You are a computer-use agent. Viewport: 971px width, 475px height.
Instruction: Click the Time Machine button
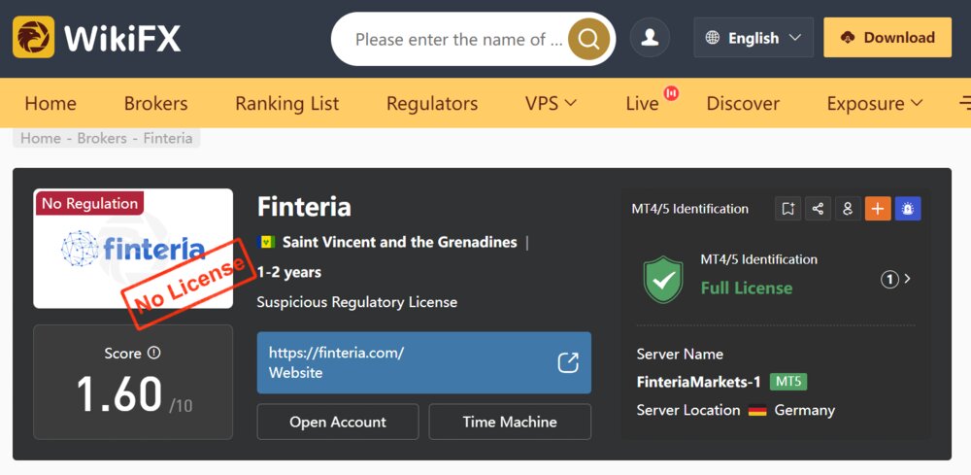[x=510, y=422]
